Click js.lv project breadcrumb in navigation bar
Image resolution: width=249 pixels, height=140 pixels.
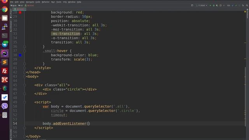pos(14,5)
